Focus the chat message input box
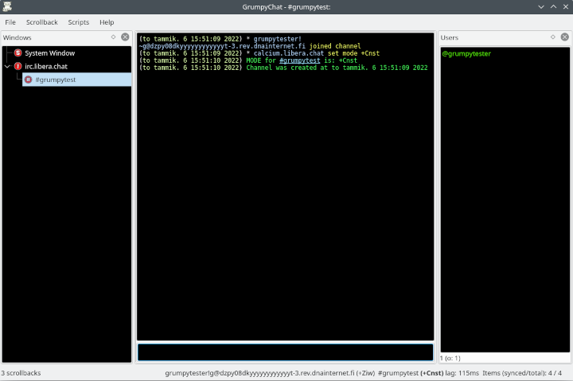Image resolution: width=573 pixels, height=381 pixels. pos(286,352)
